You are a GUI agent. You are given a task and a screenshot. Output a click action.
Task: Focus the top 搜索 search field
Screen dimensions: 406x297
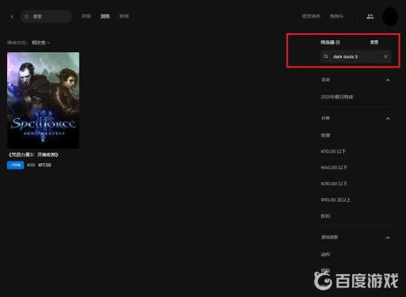[46, 17]
